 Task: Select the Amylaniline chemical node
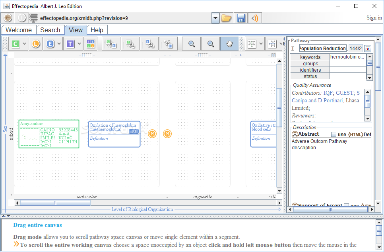49,134
